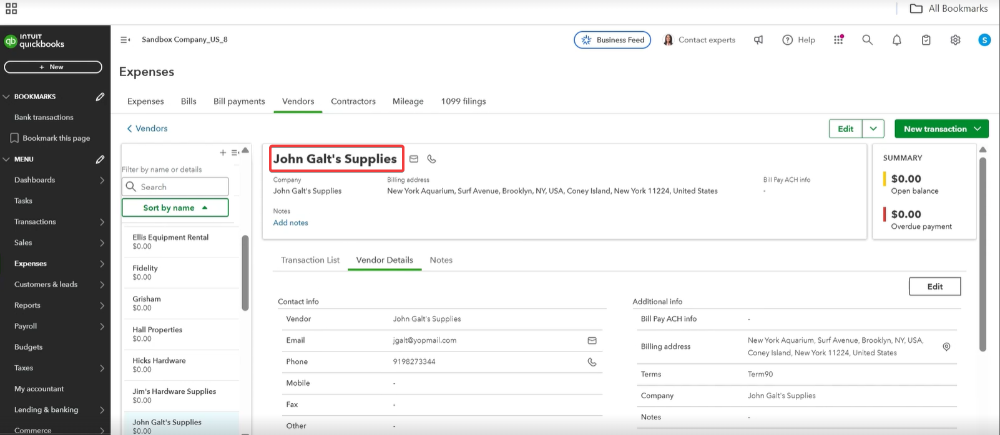Expand Payroll submenu
The height and width of the screenshot is (435, 1000).
[x=102, y=326]
